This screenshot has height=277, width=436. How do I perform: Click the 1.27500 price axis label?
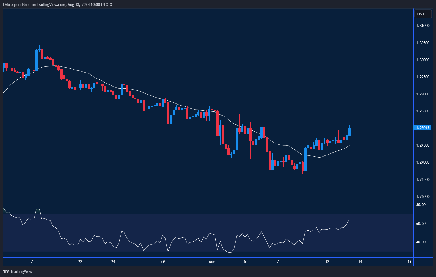[x=423, y=145]
